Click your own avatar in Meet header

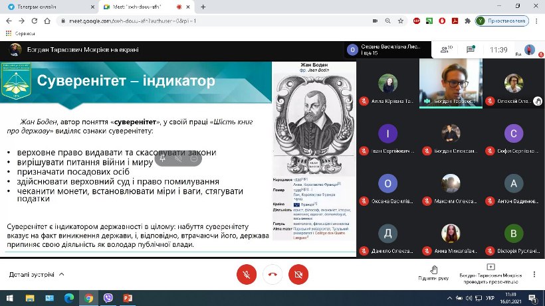[x=530, y=50]
